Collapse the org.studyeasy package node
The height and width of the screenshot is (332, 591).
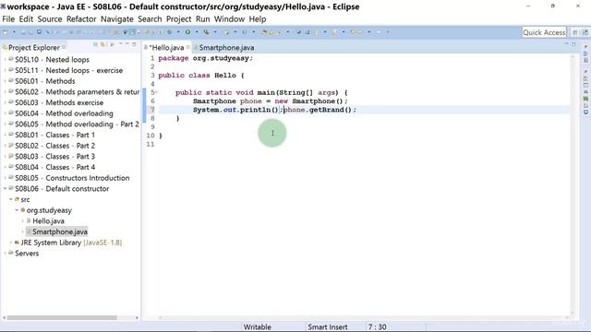click(x=17, y=210)
